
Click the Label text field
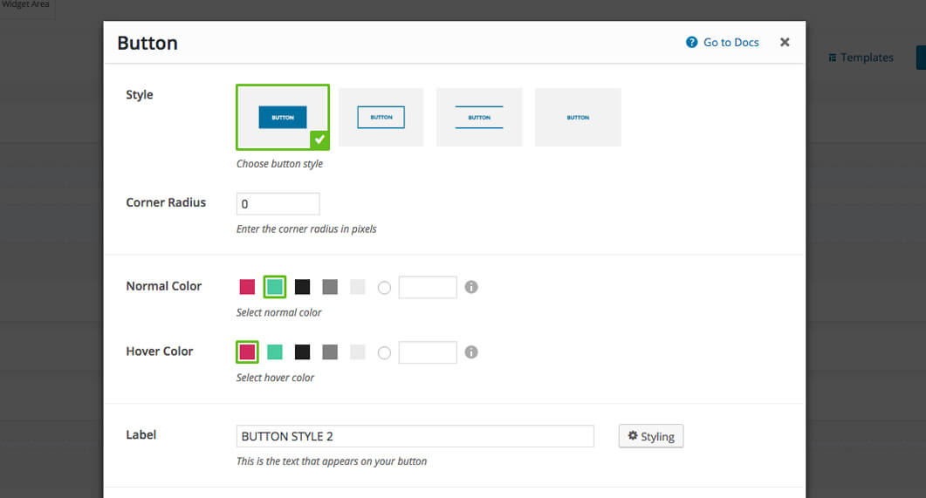[415, 436]
